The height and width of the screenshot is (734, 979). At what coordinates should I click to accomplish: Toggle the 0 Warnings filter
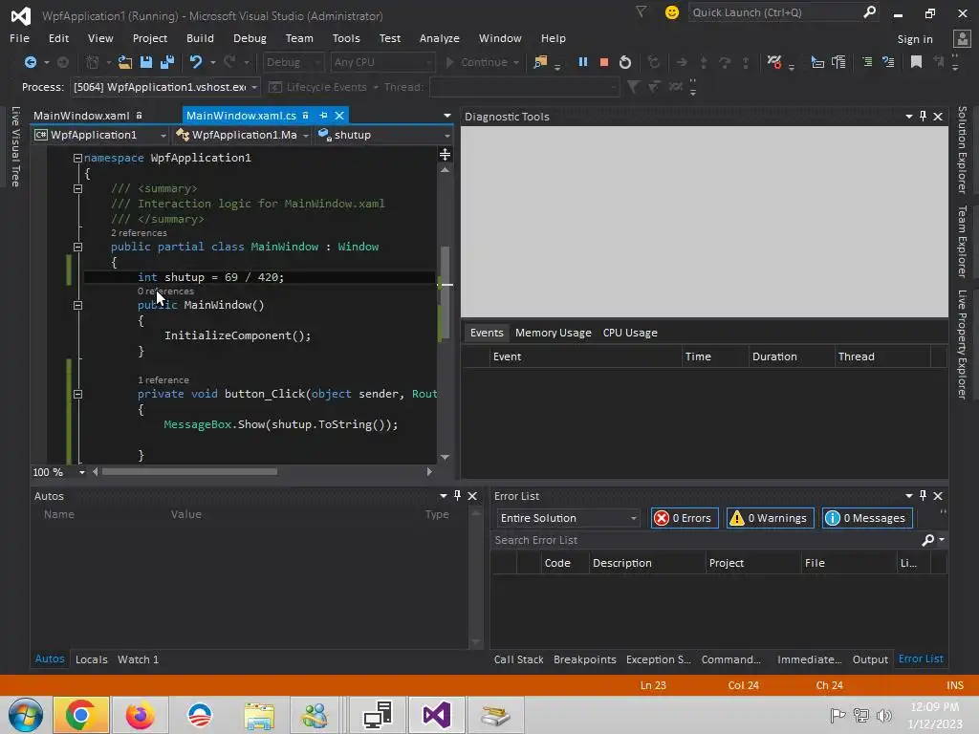pos(771,518)
